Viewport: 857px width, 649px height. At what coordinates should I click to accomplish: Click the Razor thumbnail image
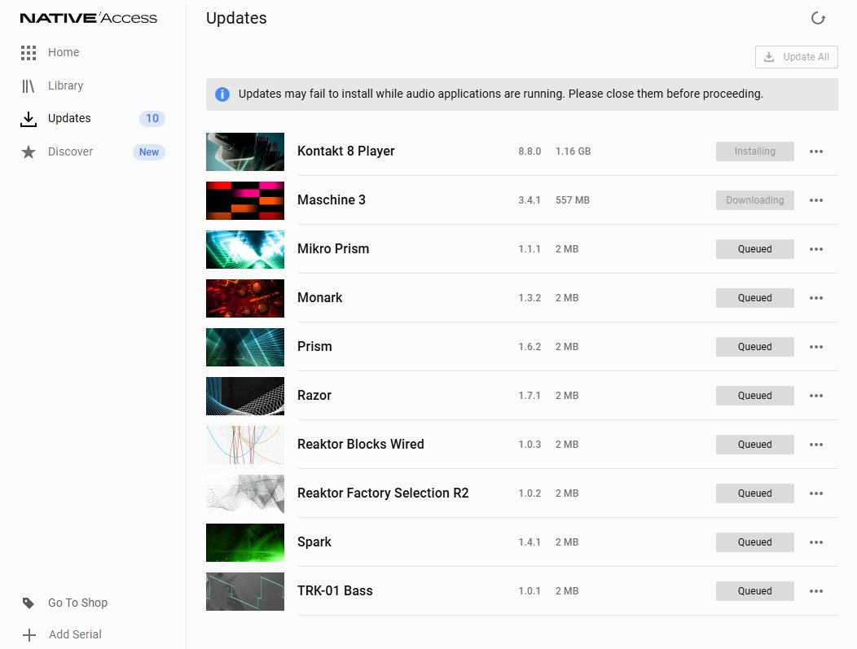245,396
